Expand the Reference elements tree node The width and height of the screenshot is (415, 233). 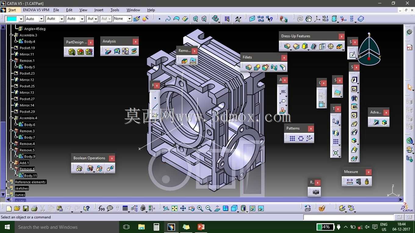click(7, 182)
